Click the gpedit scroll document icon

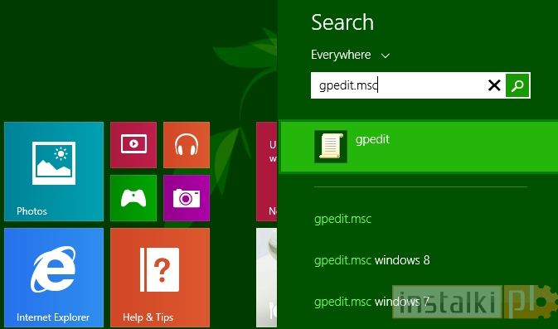pyautogui.click(x=331, y=147)
